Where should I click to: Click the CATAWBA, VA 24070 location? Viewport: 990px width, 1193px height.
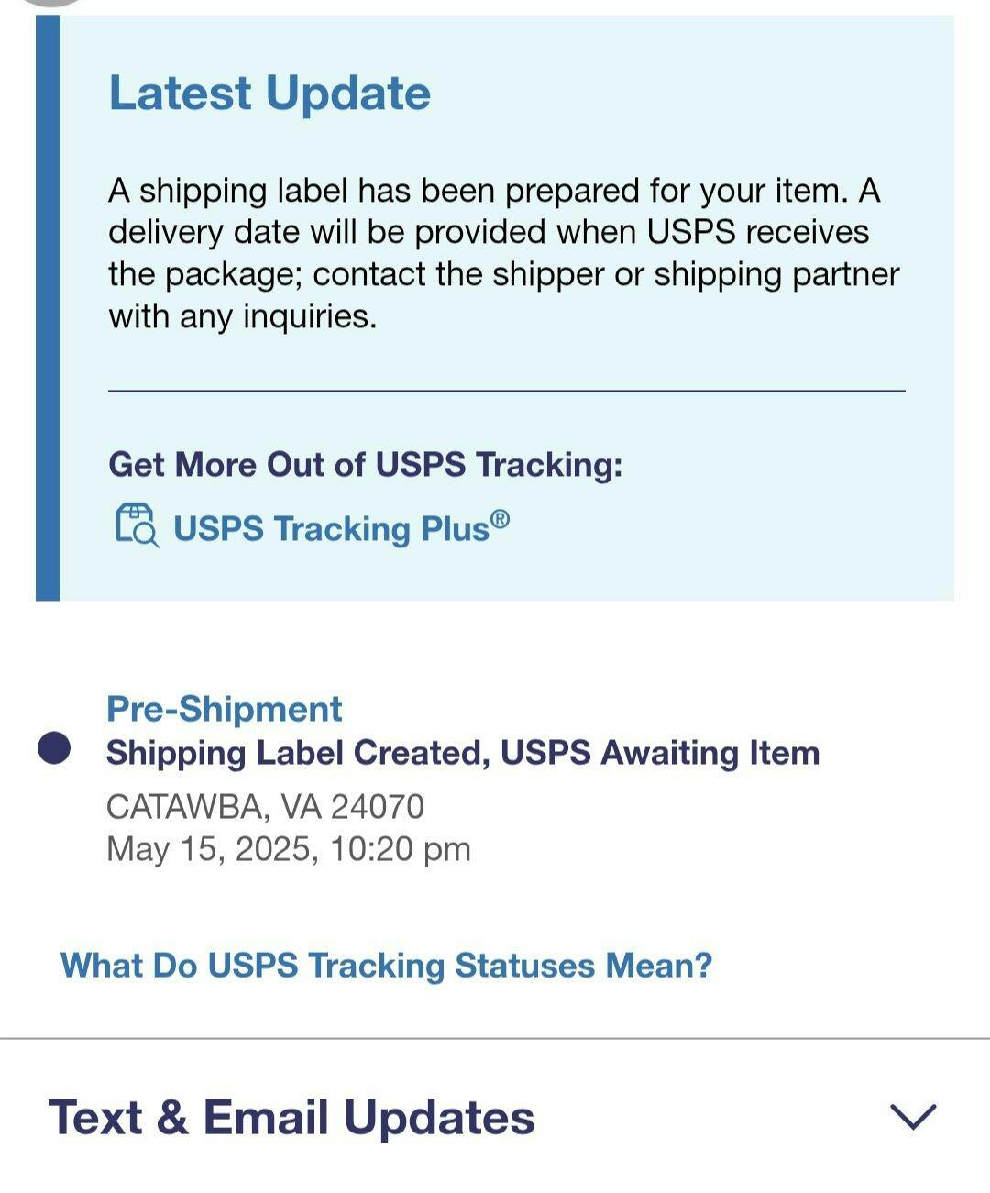[265, 807]
